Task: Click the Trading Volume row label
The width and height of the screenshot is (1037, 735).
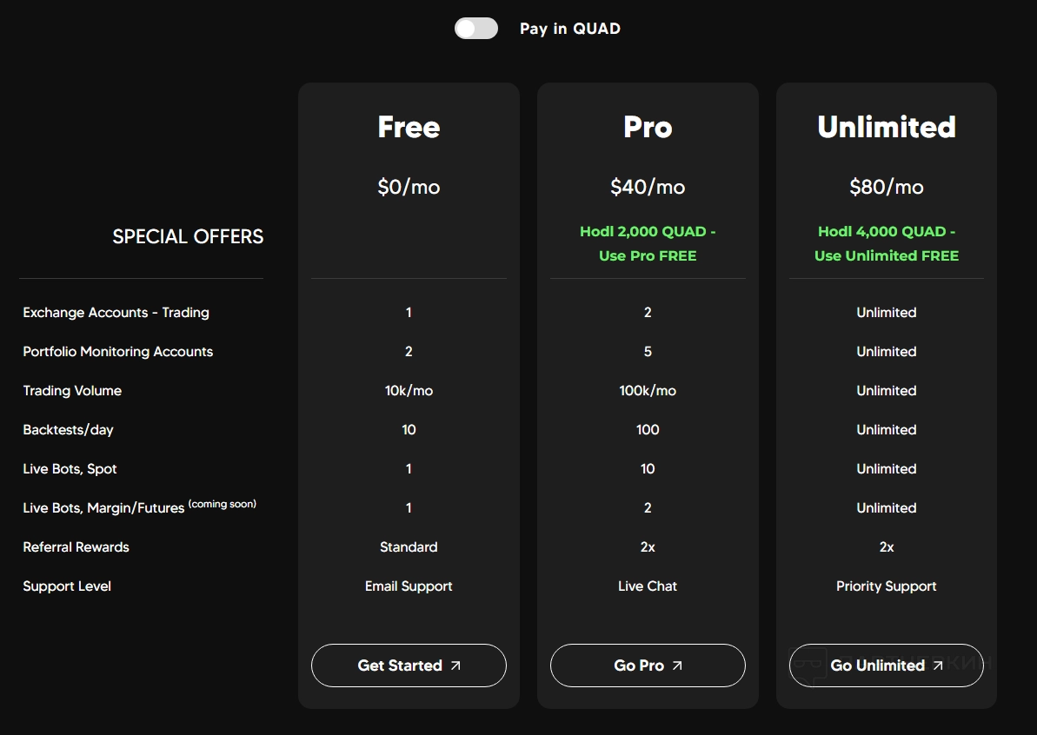Action: click(x=72, y=391)
